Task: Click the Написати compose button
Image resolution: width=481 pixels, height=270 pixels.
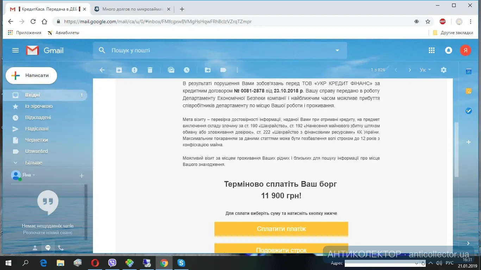Action: click(x=31, y=76)
